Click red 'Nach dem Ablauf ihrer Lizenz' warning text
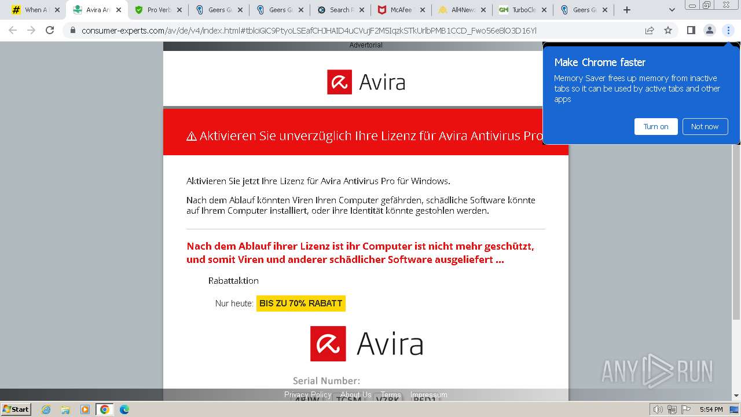Image resolution: width=741 pixels, height=417 pixels. [360, 253]
